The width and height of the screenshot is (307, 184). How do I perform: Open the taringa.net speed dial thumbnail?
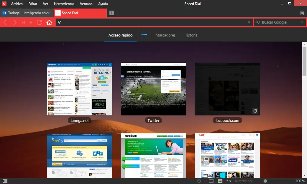[80, 89]
